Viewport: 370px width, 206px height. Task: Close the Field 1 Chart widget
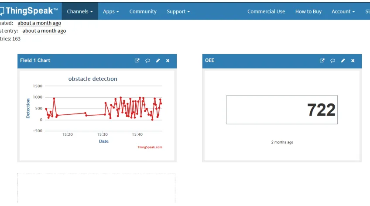[x=168, y=61]
